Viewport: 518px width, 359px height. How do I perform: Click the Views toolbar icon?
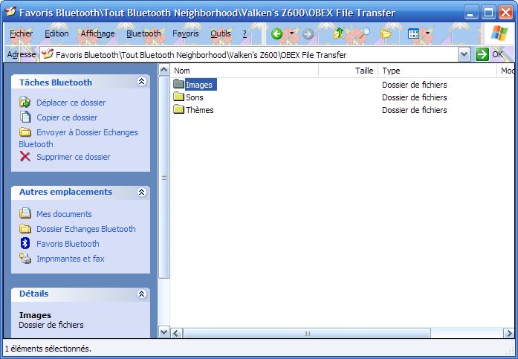[413, 33]
